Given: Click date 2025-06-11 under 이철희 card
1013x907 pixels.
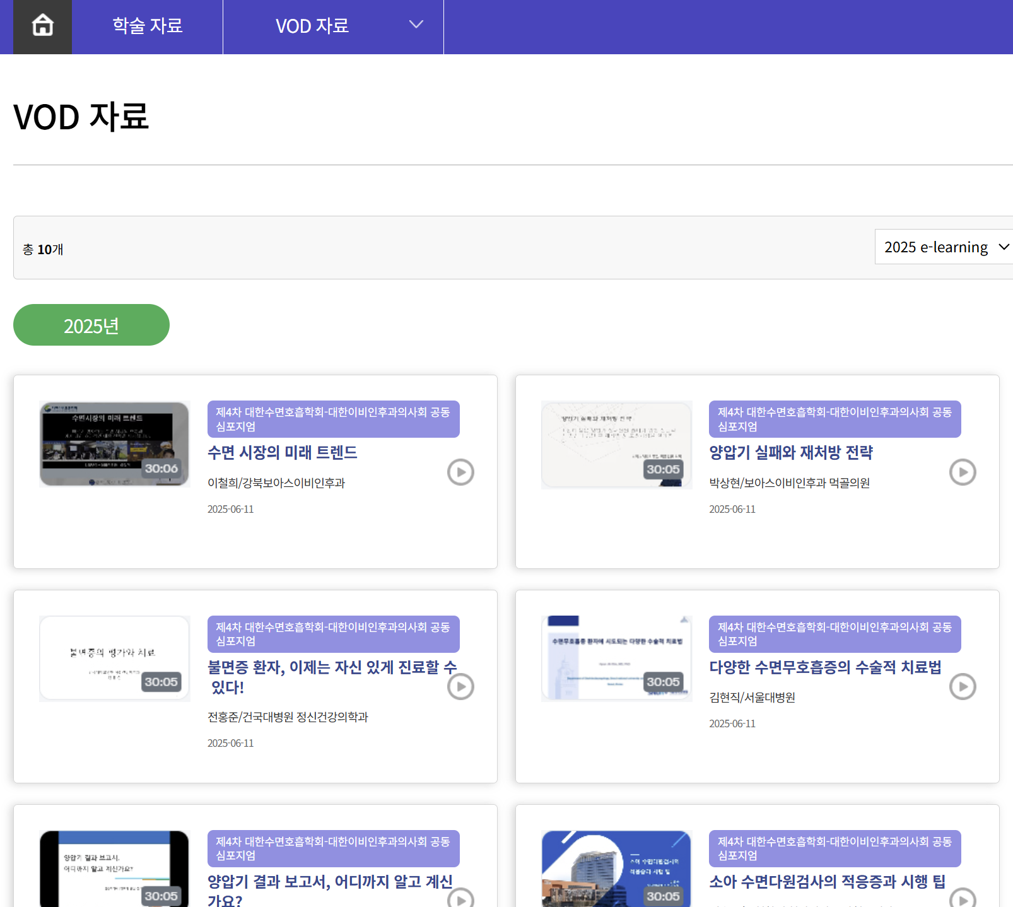Looking at the screenshot, I should pos(230,509).
